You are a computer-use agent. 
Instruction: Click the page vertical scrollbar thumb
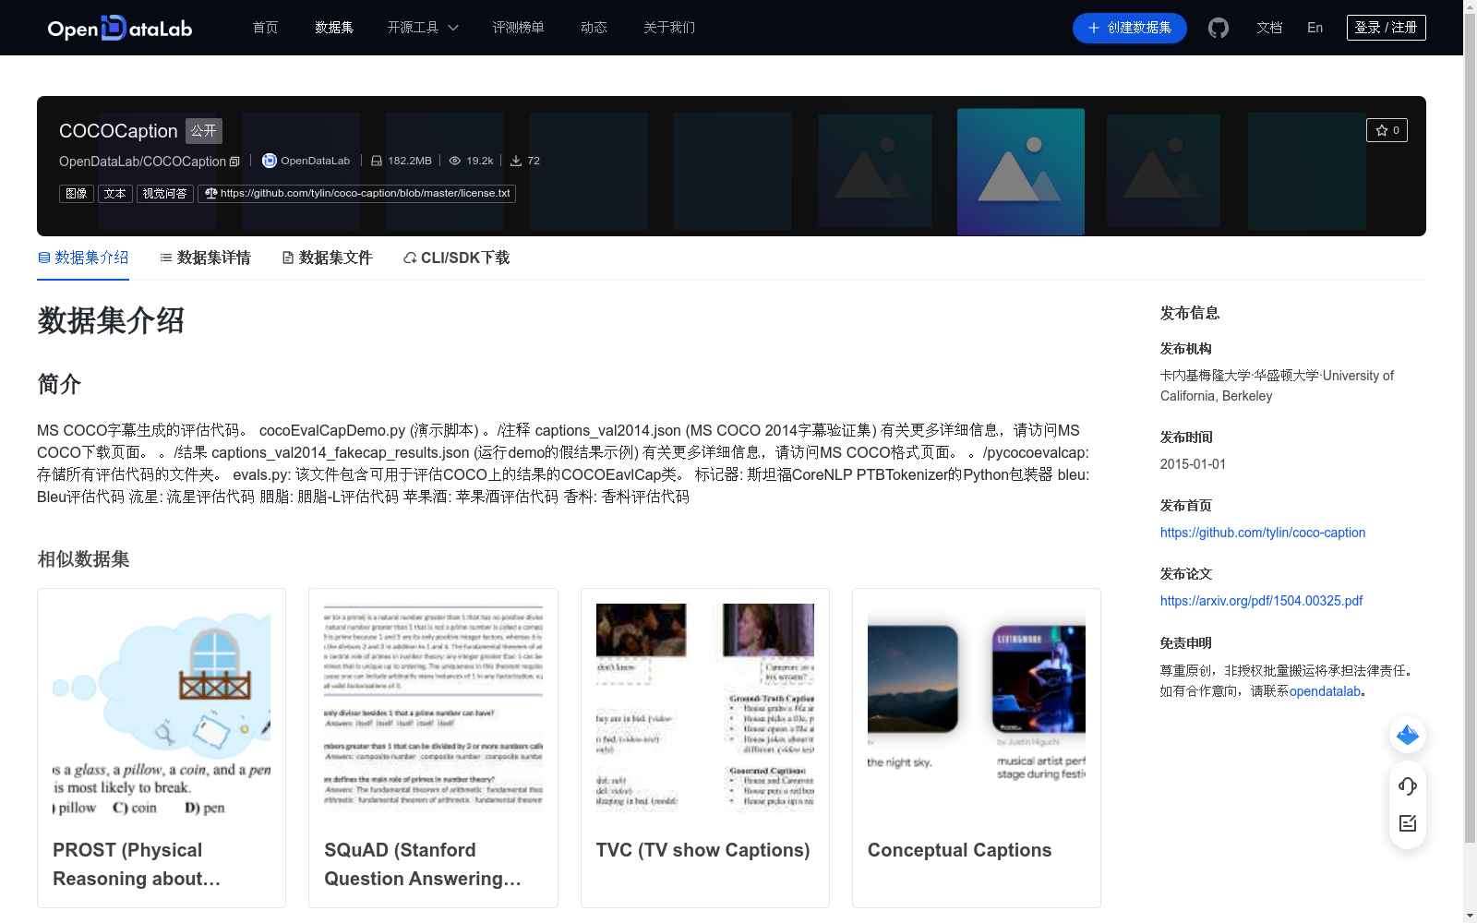click(1470, 429)
